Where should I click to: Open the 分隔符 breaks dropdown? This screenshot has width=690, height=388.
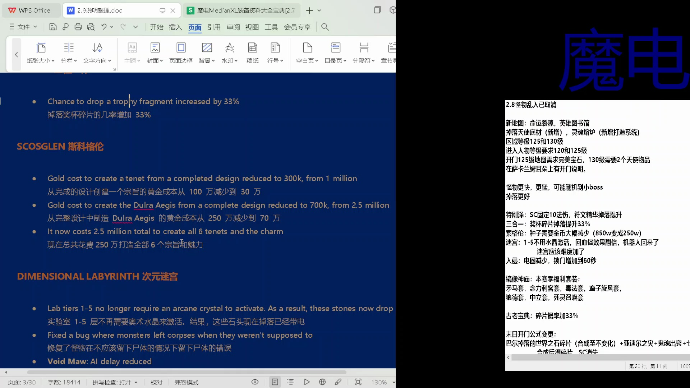[x=364, y=53]
